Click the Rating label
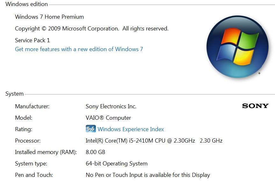The width and height of the screenshot is (275, 181). [24, 129]
